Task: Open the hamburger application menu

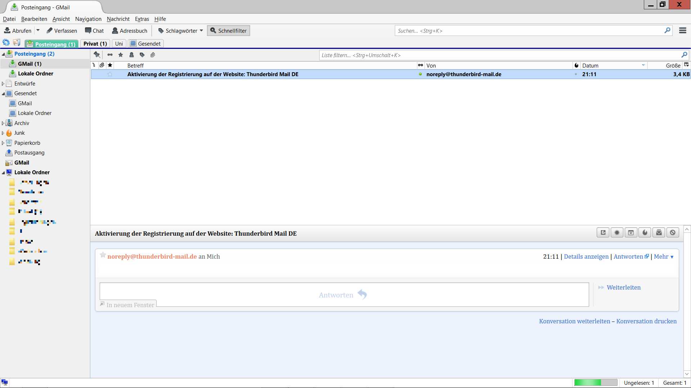Action: [x=682, y=31]
